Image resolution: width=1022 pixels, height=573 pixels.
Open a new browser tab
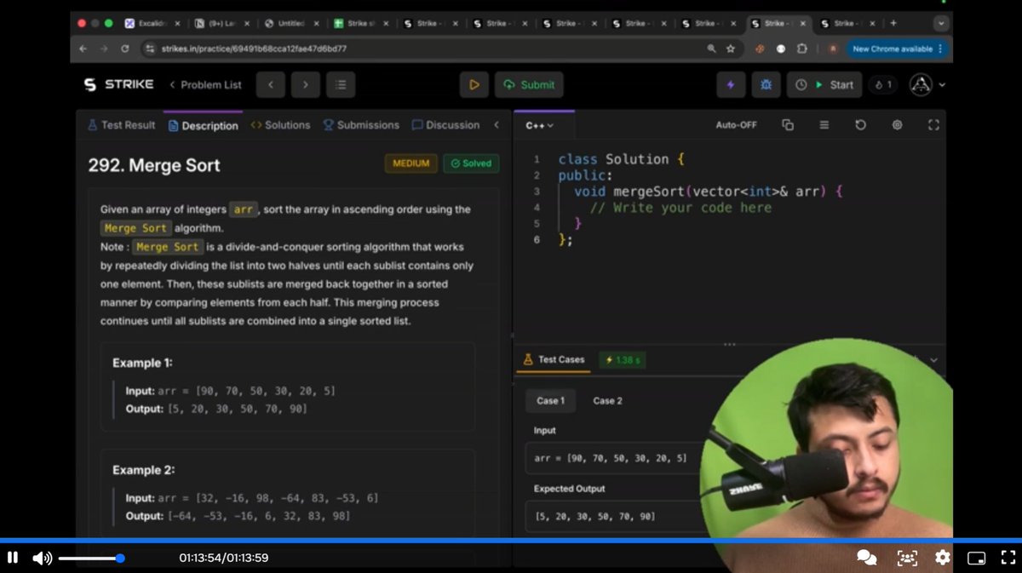coord(893,23)
